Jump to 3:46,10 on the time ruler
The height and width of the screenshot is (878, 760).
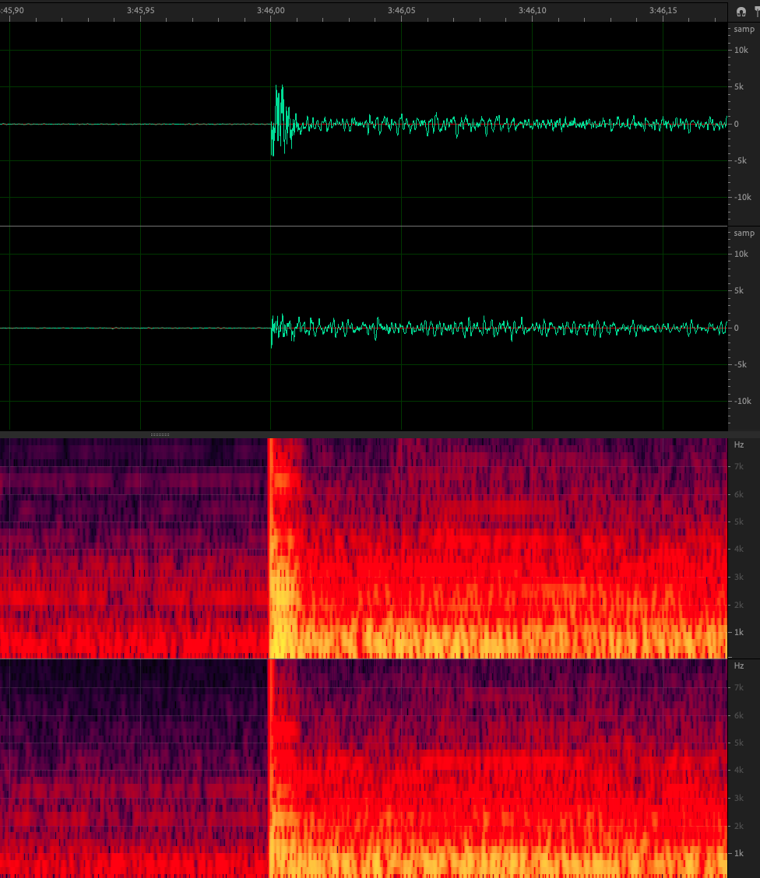click(x=532, y=10)
